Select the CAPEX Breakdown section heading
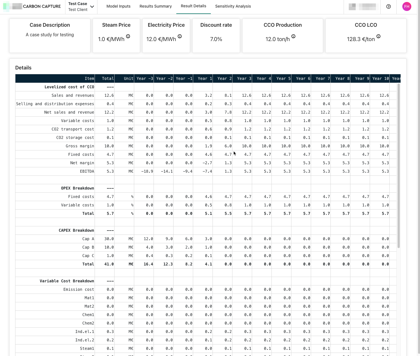This screenshot has height=356, width=420. tap(76, 230)
